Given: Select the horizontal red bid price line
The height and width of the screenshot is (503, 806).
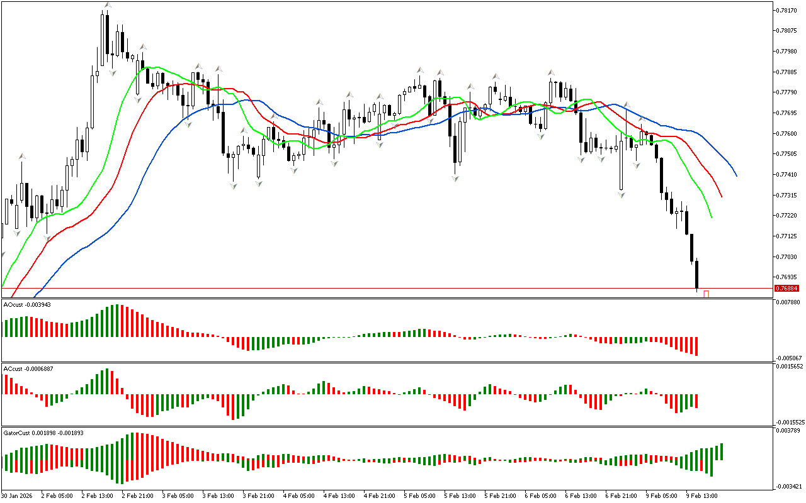Looking at the screenshot, I should click(378, 289).
